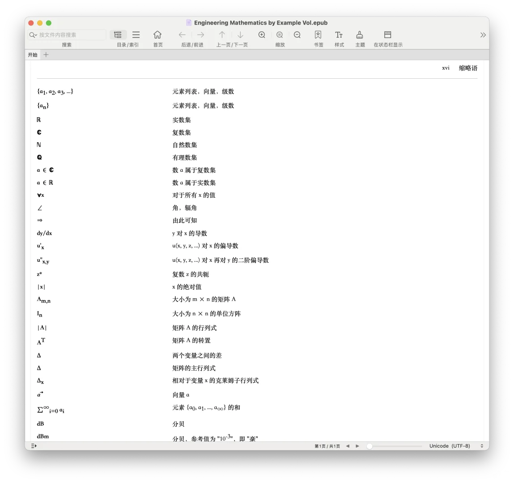Go to next page down arrow
The height and width of the screenshot is (483, 514).
tap(240, 35)
